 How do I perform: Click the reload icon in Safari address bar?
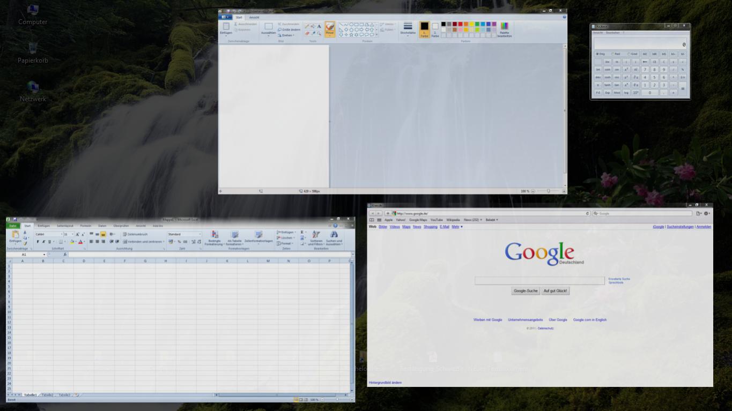588,213
